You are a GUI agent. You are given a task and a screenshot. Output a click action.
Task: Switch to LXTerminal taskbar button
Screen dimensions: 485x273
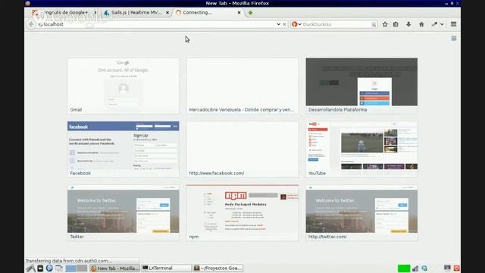[x=166, y=268]
